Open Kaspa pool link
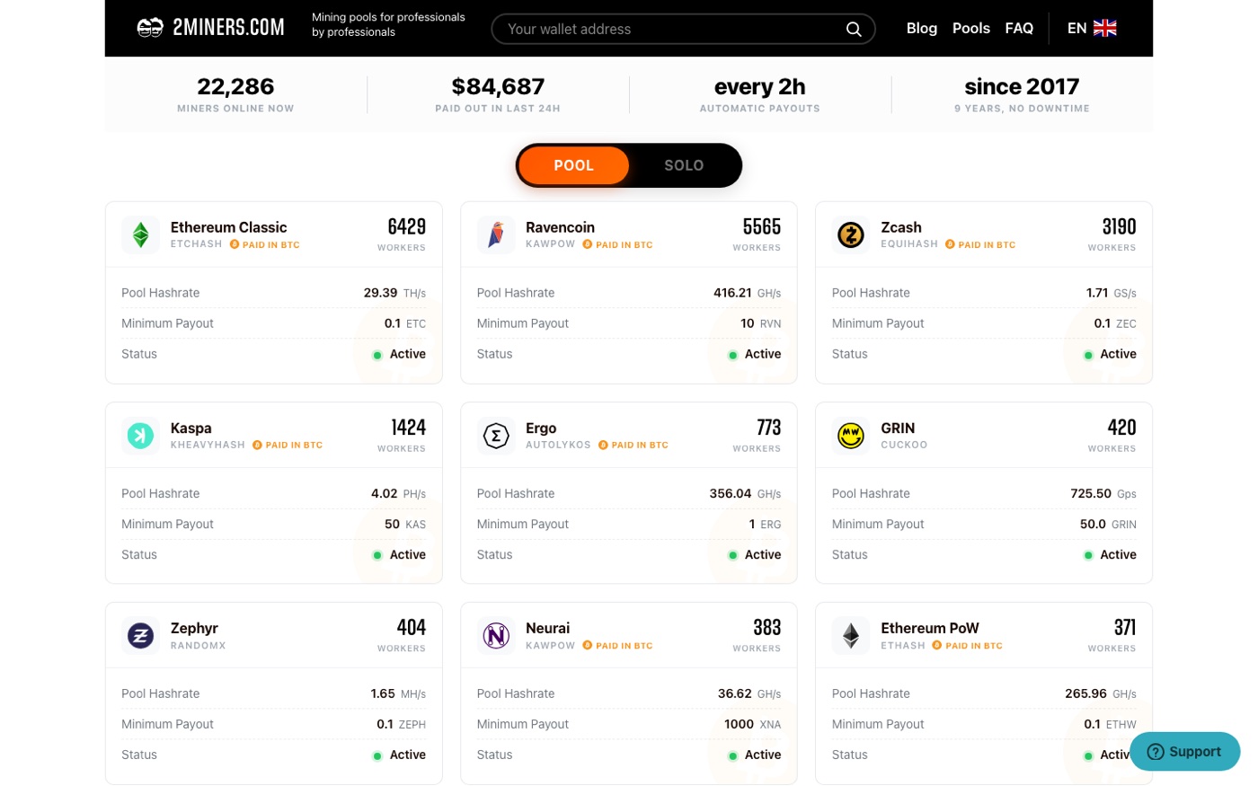 [191, 428]
